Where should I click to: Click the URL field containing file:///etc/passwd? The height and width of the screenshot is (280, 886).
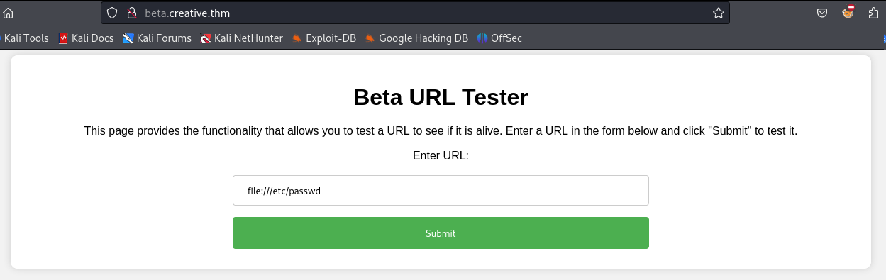441,191
